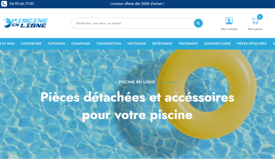Viewport: 275px width, 159px height.
Task: Open the Filtration menu
Action: 57,44
